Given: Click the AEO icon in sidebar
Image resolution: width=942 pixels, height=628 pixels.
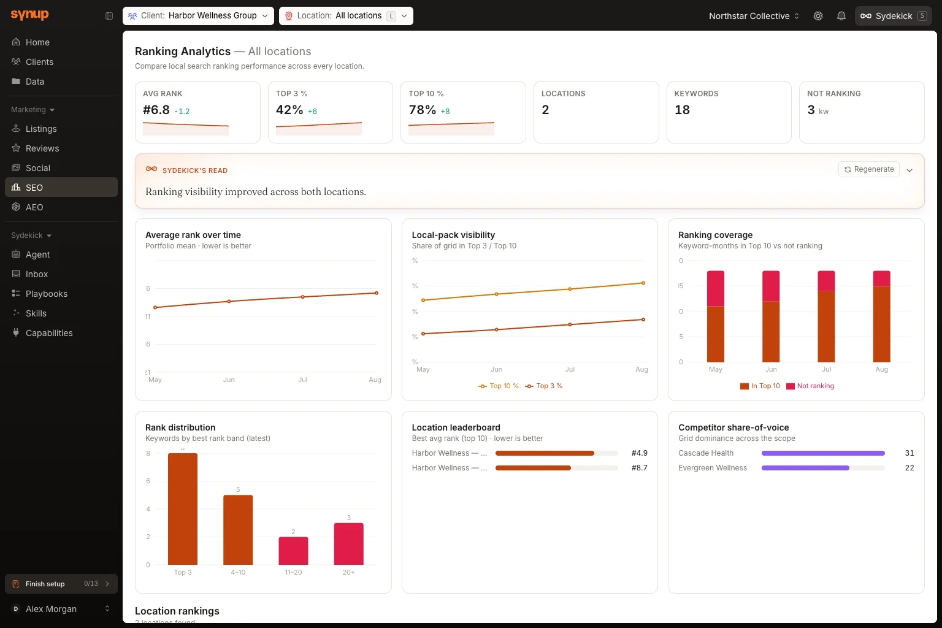Looking at the screenshot, I should [x=16, y=207].
